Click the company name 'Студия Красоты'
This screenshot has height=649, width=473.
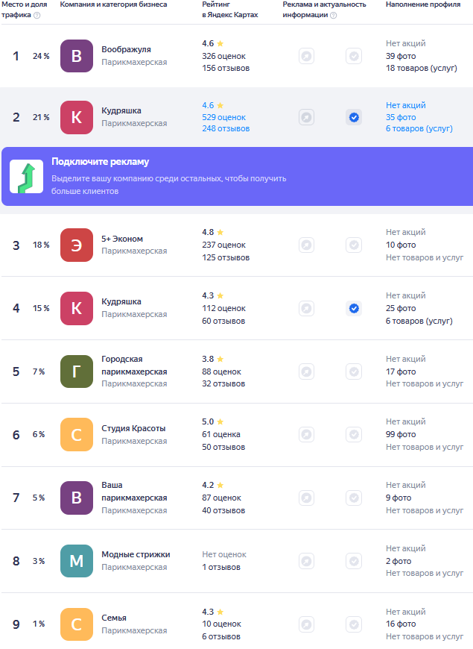133,428
